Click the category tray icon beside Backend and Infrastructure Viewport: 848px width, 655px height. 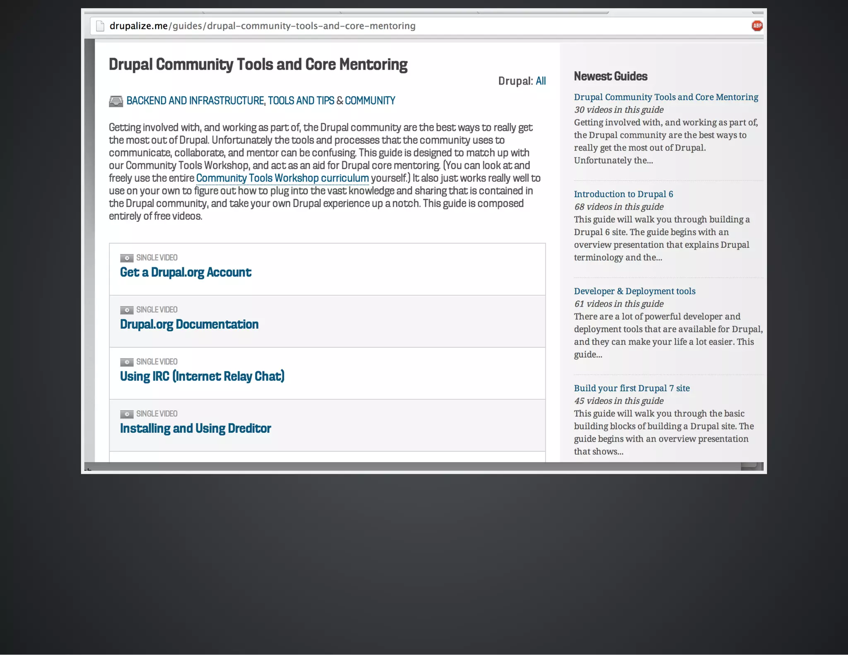pyautogui.click(x=116, y=101)
